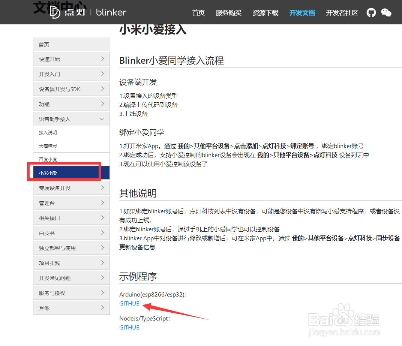Expand 管理台 chevron in sidebar
Screen dimensions: 402x346
coord(102,203)
